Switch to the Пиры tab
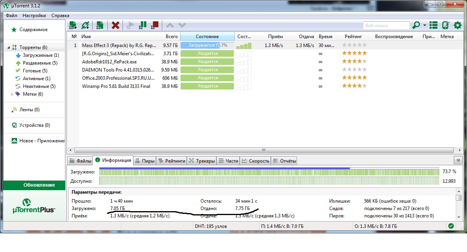This screenshot has height=252, width=467. (x=144, y=161)
